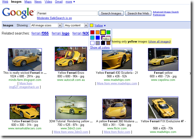Click the Google logo

(18, 13)
